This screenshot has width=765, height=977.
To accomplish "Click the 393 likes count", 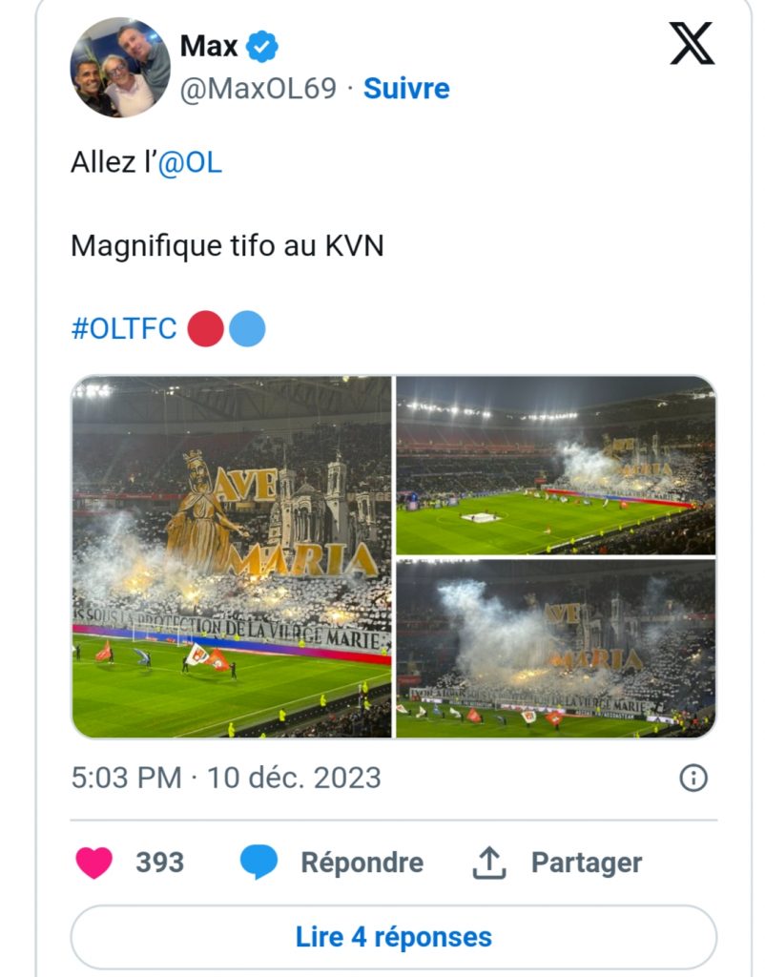I will (159, 863).
